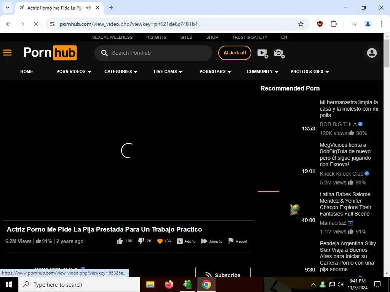Open the Chrome three-dot menu
Image resolution: width=390 pixels, height=292 pixels.
(382, 24)
